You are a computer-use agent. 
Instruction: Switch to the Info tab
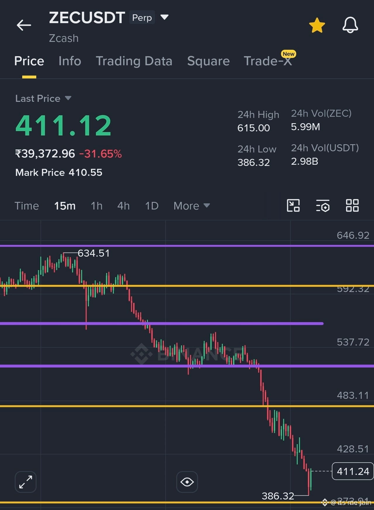(x=70, y=61)
